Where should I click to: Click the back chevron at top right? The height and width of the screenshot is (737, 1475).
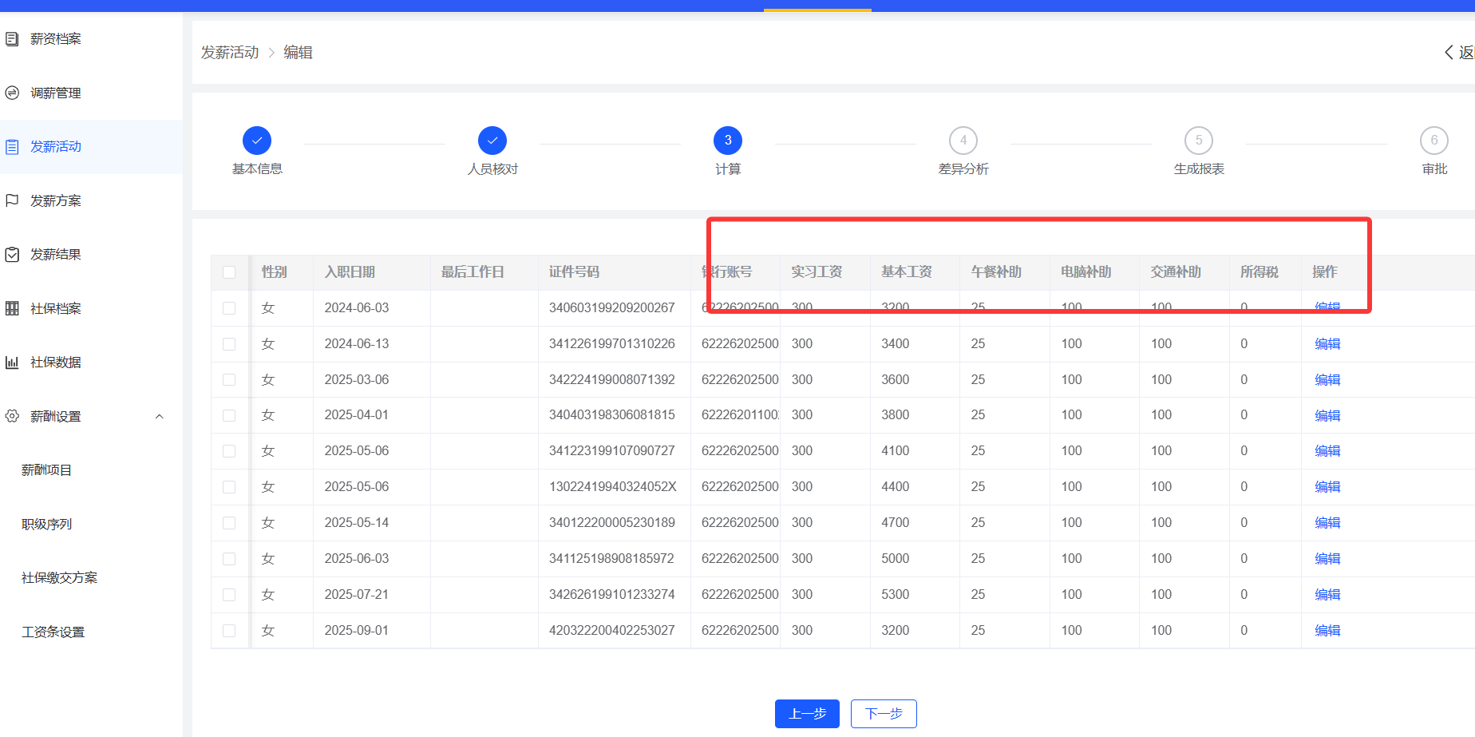[x=1449, y=53]
